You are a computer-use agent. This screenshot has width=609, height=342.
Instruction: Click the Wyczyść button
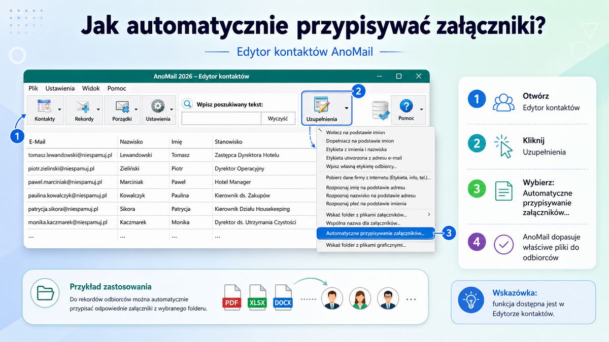pyautogui.click(x=278, y=119)
